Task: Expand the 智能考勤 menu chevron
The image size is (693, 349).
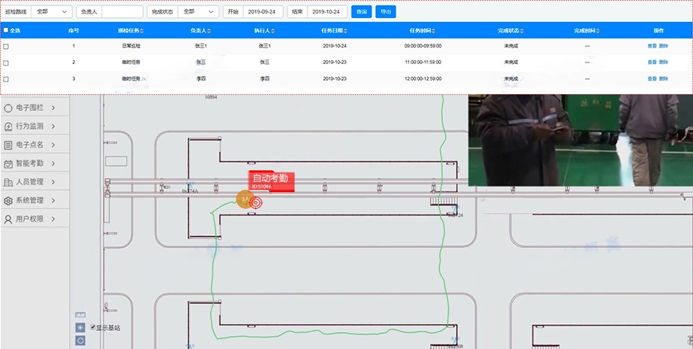Action: (53, 163)
